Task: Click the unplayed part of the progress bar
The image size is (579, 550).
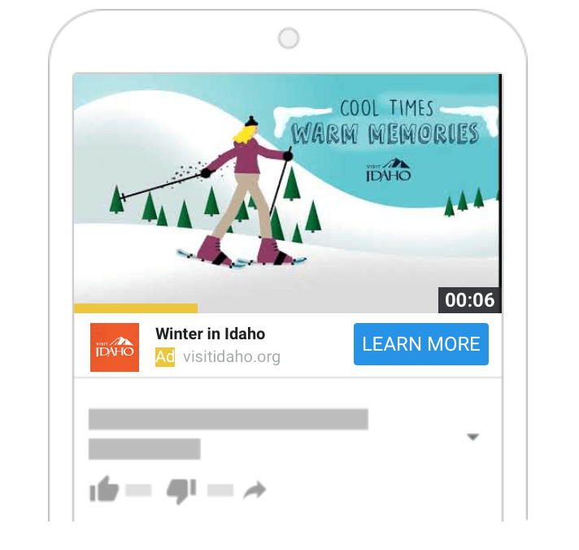Action: [x=318, y=308]
